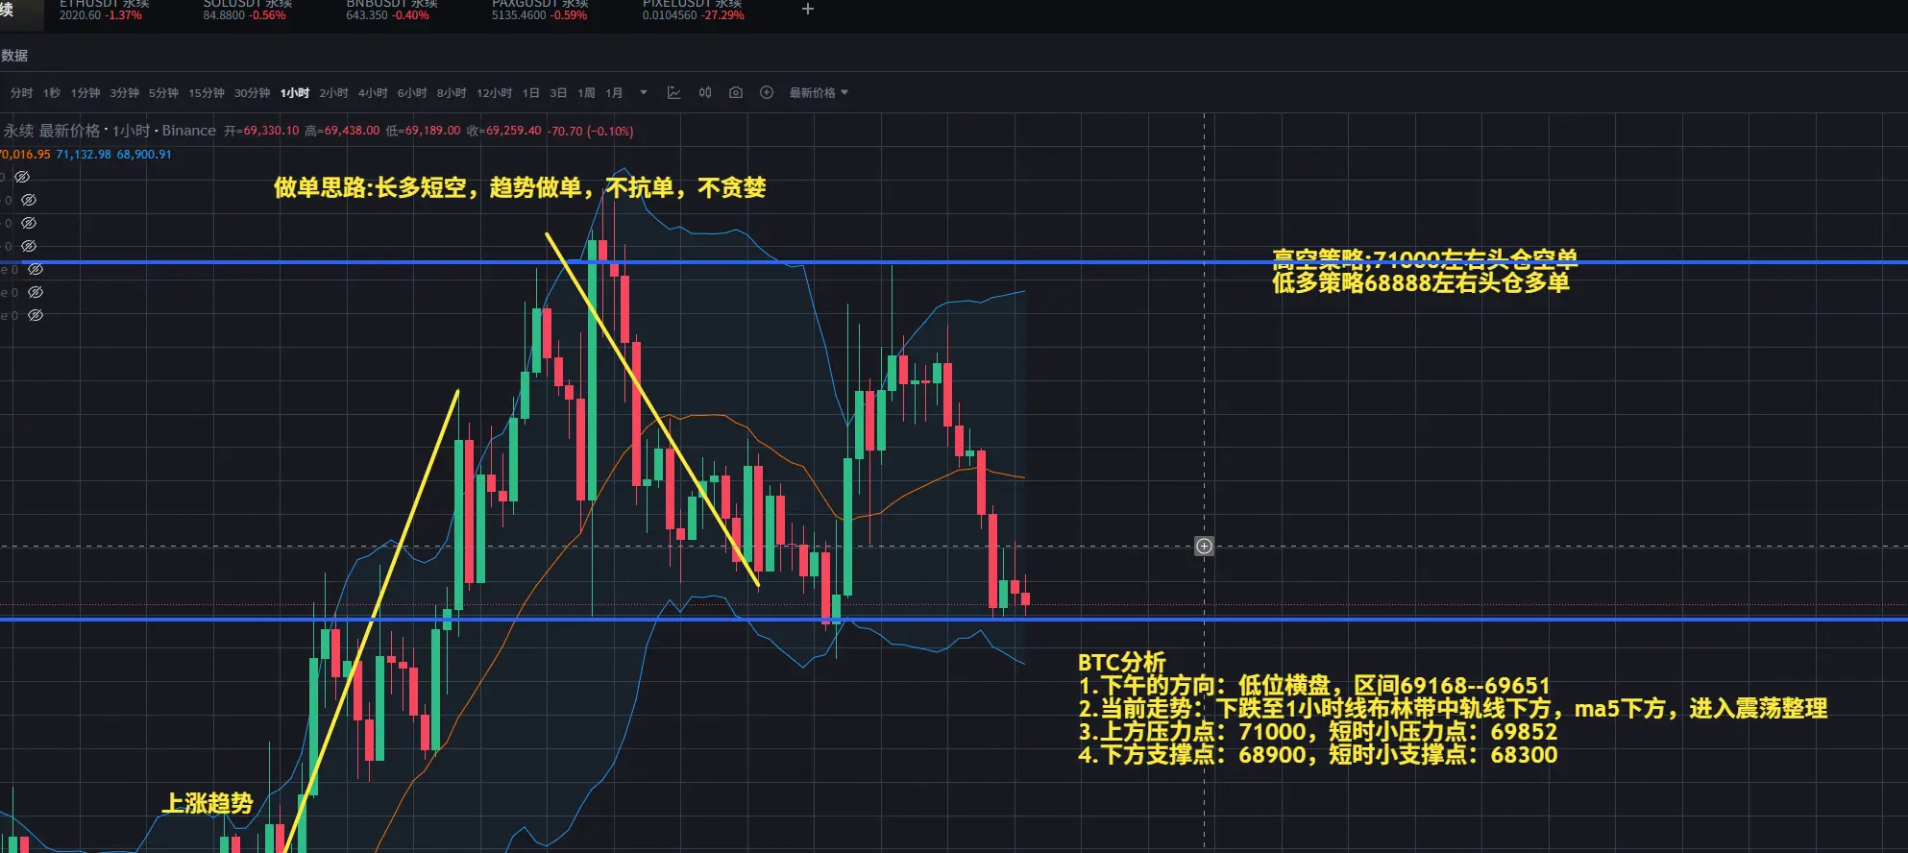1908x853 pixels.
Task: Open the indicators chart-line icon in toolbar
Action: pos(674,93)
